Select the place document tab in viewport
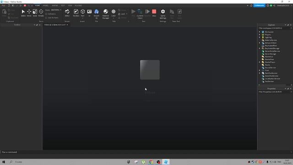Viewport: 293px width, 165px height. click(55, 25)
